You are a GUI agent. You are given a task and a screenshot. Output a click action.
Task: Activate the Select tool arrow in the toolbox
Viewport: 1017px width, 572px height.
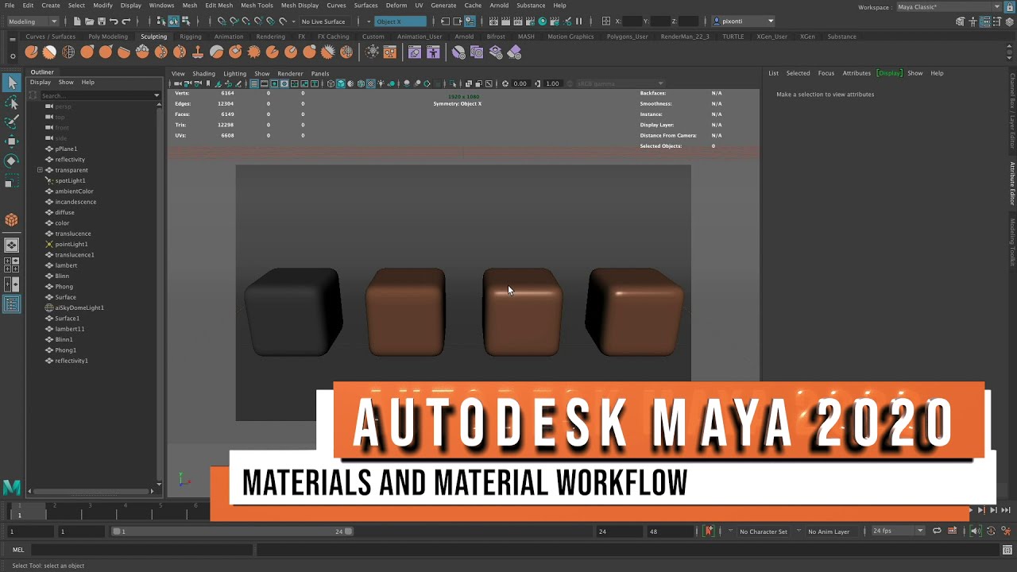(x=12, y=83)
